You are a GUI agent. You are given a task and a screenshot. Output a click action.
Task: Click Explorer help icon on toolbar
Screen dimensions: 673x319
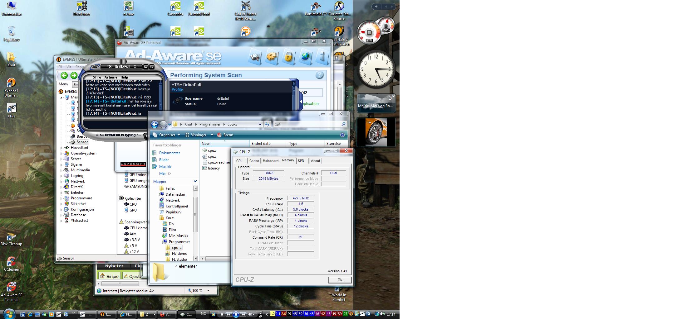pos(342,135)
